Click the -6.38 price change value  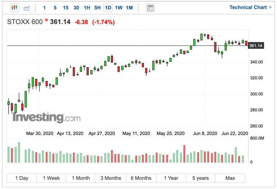pyautogui.click(x=81, y=22)
